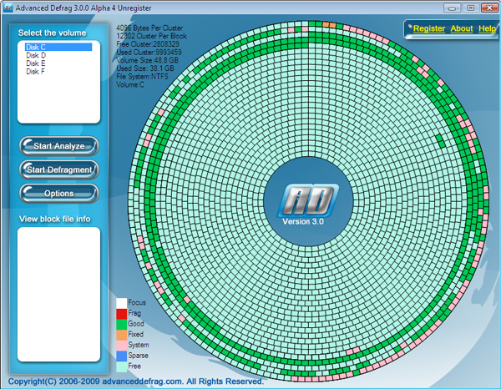Click the green Good legend swatch

point(121,324)
